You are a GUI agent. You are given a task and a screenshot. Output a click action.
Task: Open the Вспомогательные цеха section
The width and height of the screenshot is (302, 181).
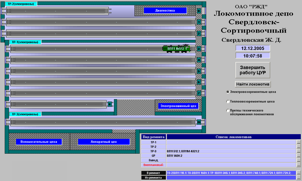coord(39,142)
